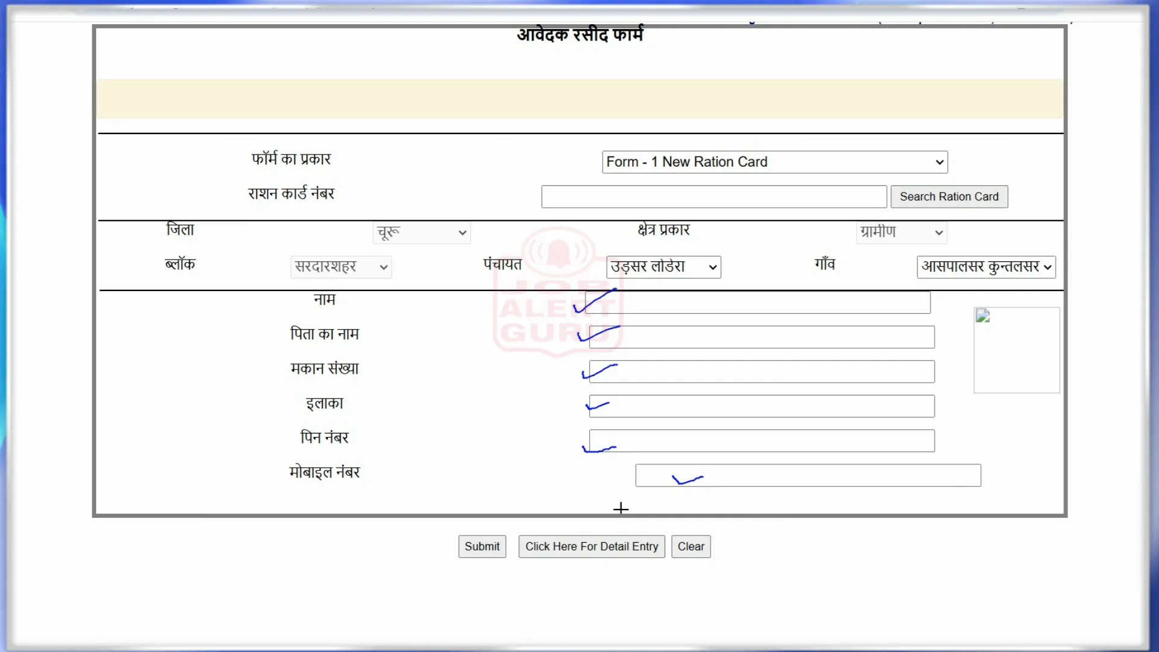The image size is (1159, 652).
Task: Click Here For Detail Entry button
Action: coord(592,546)
